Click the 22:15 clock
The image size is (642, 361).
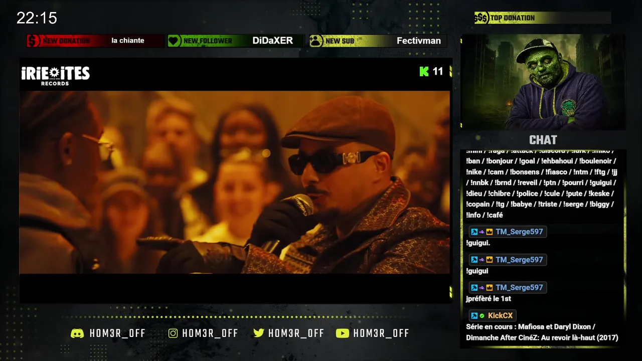pos(37,18)
